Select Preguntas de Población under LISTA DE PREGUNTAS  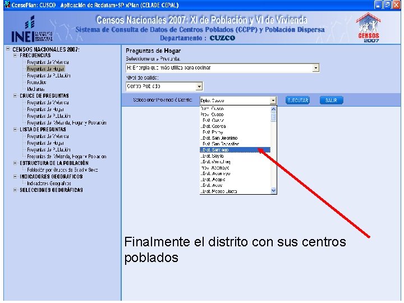click(49, 150)
